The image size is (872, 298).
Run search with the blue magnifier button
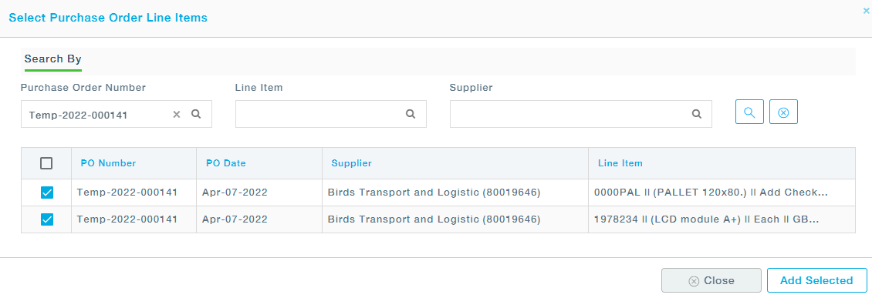pos(749,112)
